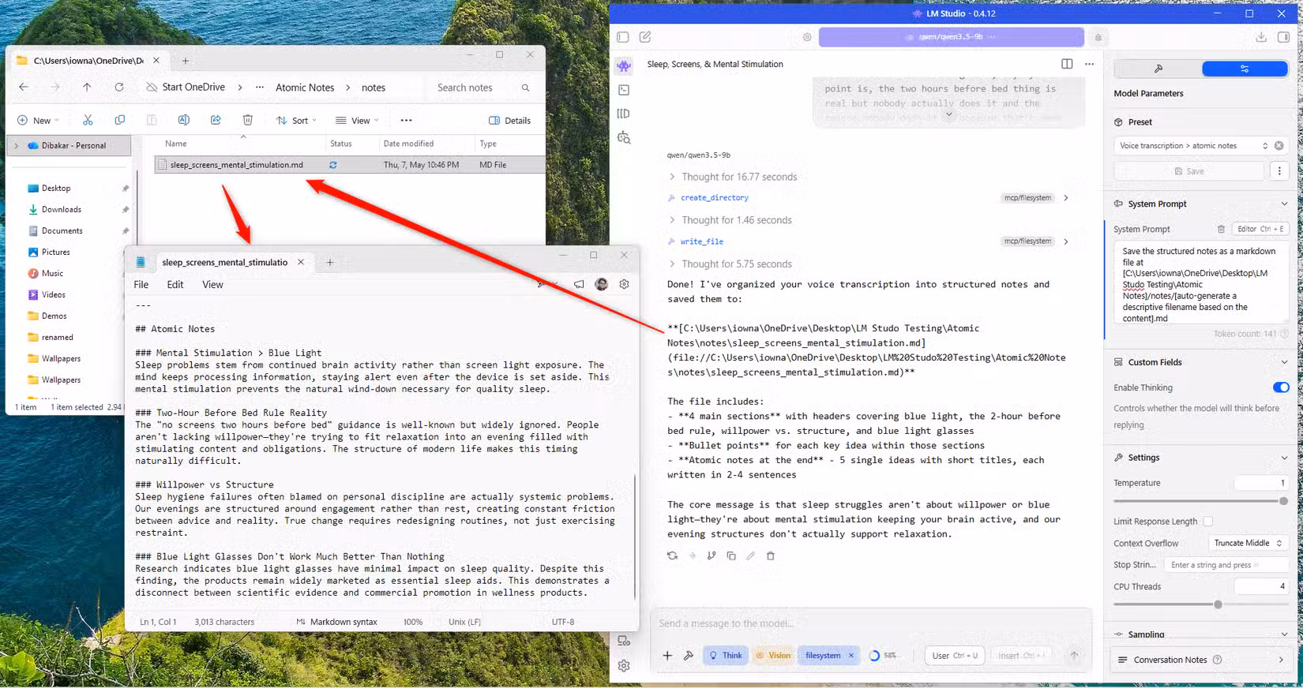Screen dimensions: 1303x688
Task: Start a new chat with the pencil icon
Action: 645,37
